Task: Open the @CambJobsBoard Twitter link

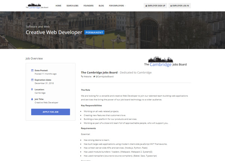Action: [x=105, y=77]
